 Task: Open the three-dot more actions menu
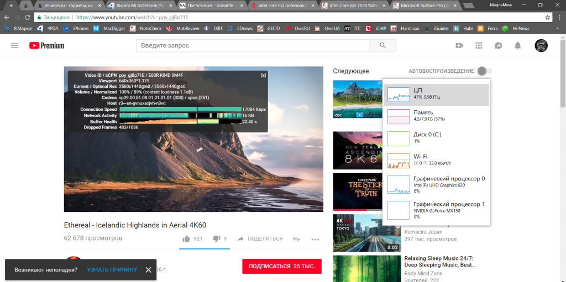(315, 239)
